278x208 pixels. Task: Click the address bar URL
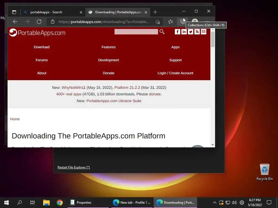(104, 22)
